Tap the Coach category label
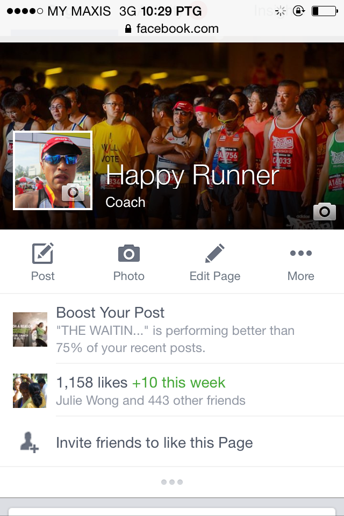The height and width of the screenshot is (516, 344). click(125, 202)
